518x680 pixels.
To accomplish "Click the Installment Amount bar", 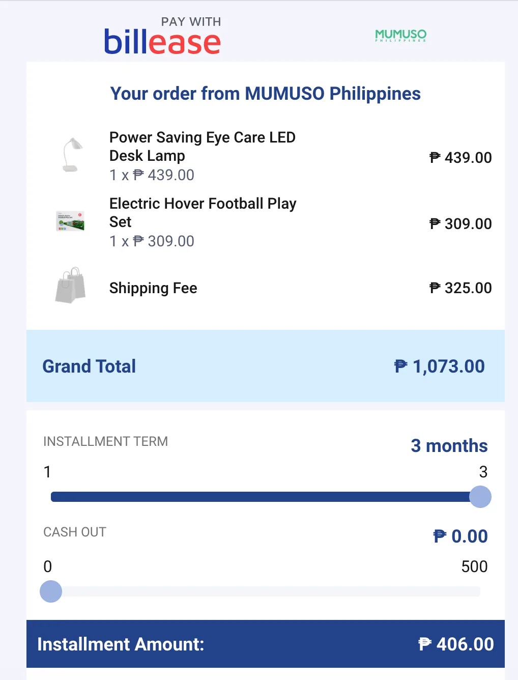I will point(266,644).
